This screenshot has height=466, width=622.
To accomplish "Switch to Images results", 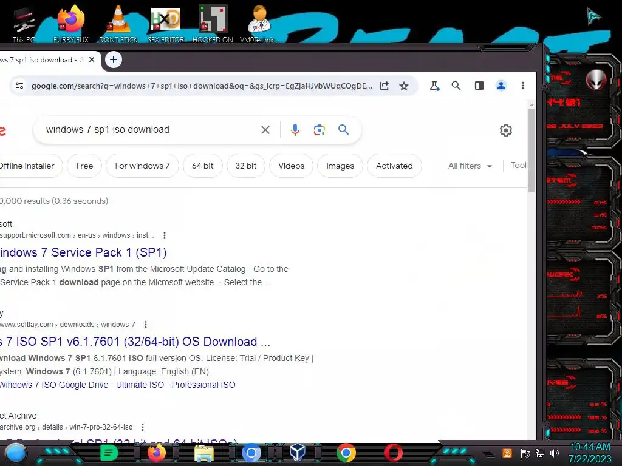I will (x=340, y=166).
